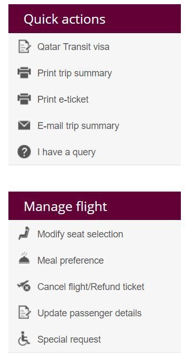This screenshot has width=194, height=360.
Task: Open the Update passenger details link
Action: pyautogui.click(x=89, y=313)
